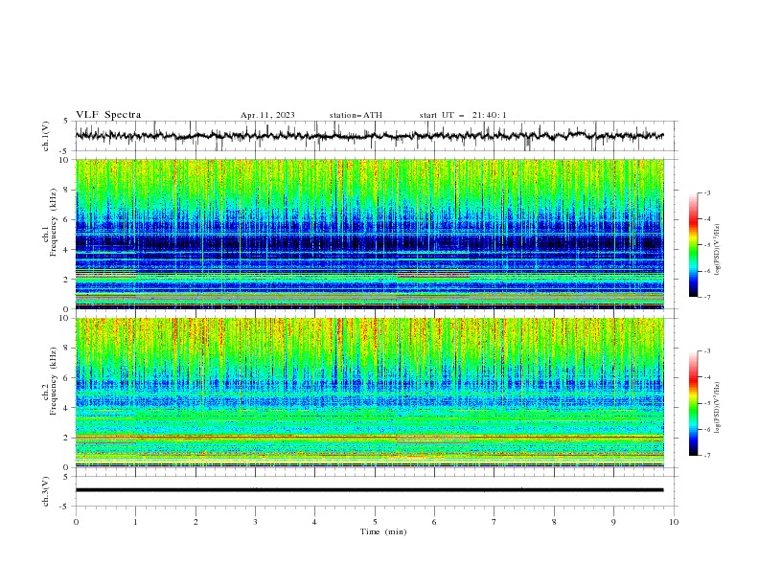Viewport: 759px width, 586px height.
Task: Click inside the ch.1 spectrogram panel
Action: coord(369,234)
